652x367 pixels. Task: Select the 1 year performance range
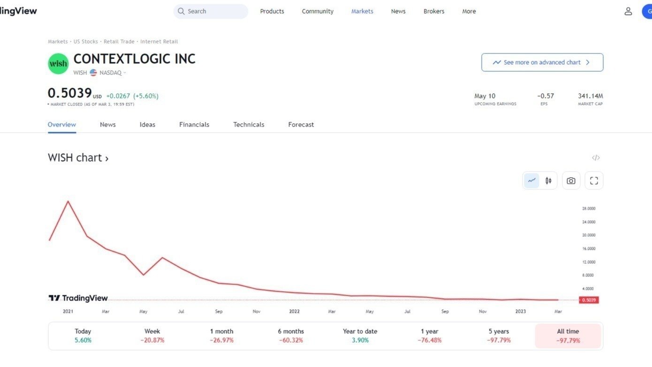[429, 335]
